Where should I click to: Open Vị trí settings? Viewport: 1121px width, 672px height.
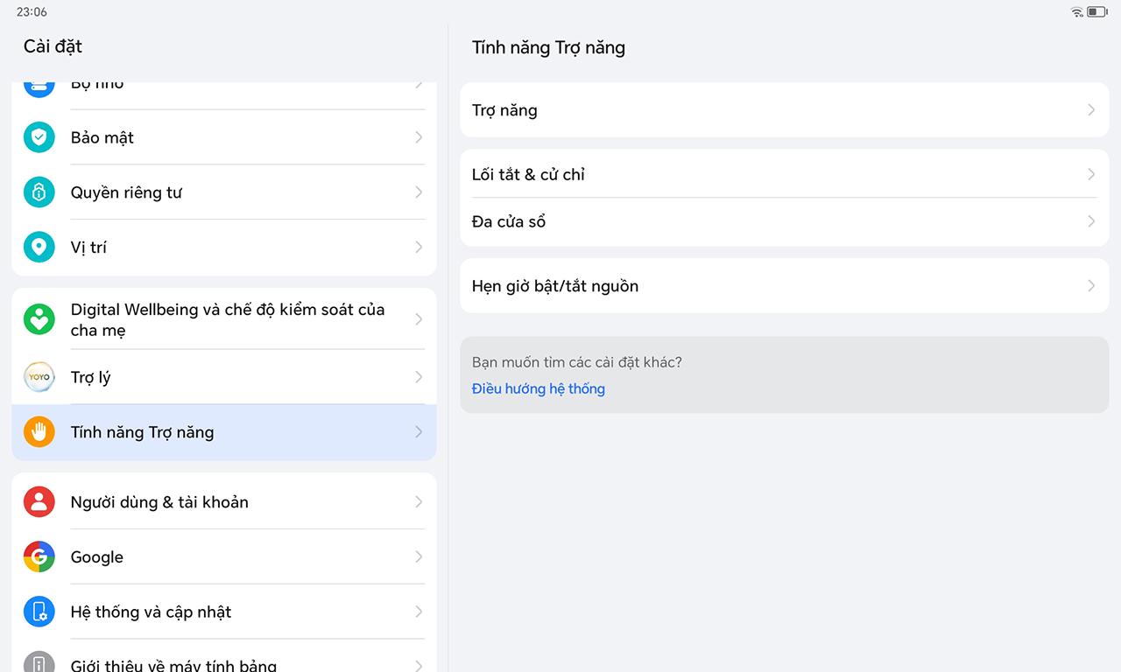pyautogui.click(x=223, y=248)
